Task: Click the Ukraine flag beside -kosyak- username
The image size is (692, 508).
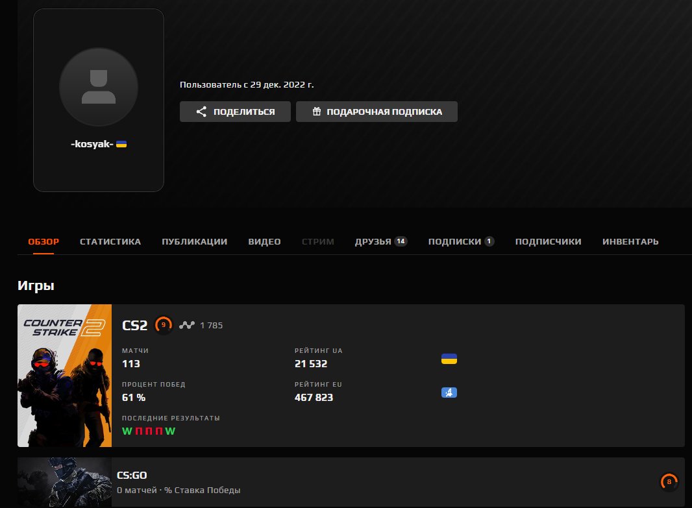Action: coord(121,145)
